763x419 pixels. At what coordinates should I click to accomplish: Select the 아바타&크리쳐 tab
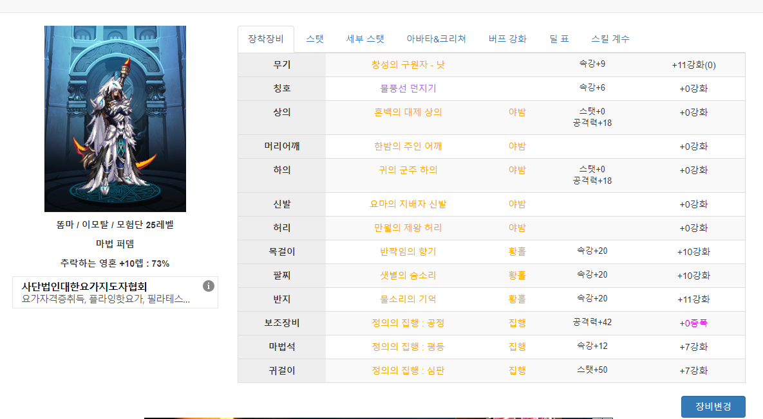tap(436, 39)
